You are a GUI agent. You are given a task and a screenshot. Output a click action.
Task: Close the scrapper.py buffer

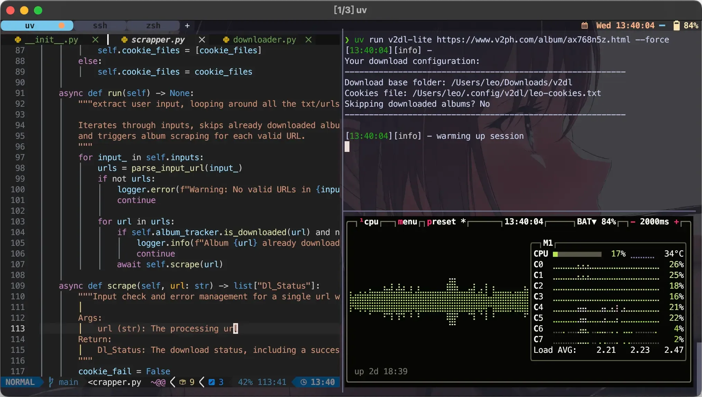point(202,40)
